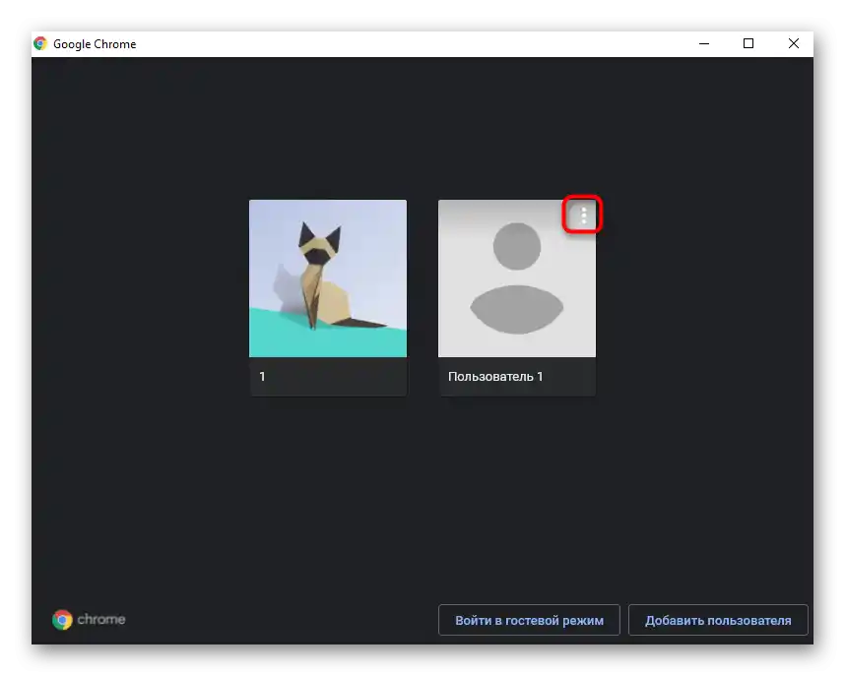Click the Google Chrome icon in title bar
845x676 pixels.
tap(40, 43)
